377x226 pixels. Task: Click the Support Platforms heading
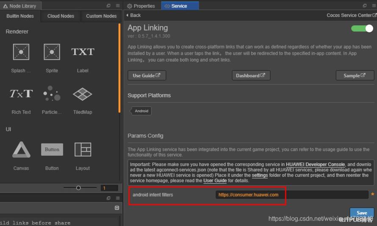(x=149, y=95)
